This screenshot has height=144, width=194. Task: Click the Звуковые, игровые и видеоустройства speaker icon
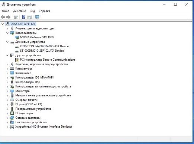[x=12, y=64]
